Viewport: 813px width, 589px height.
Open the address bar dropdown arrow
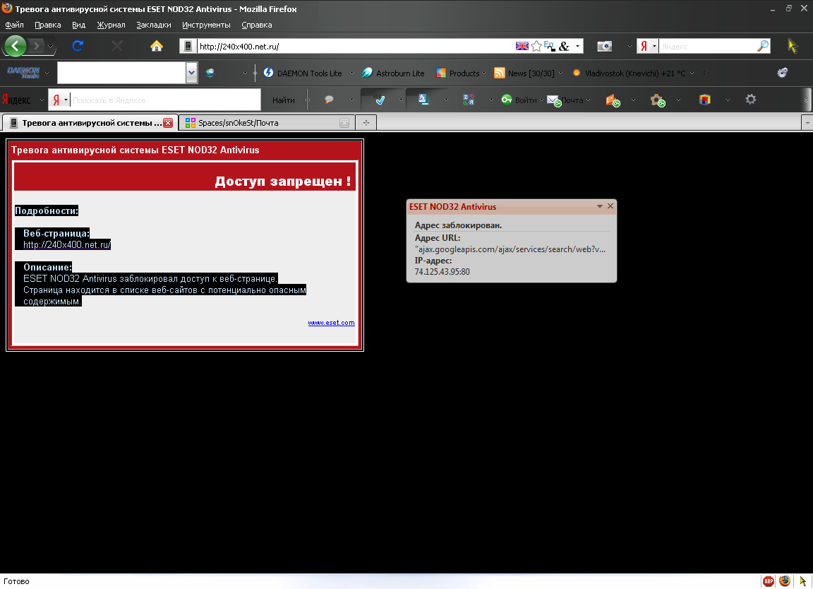point(577,46)
